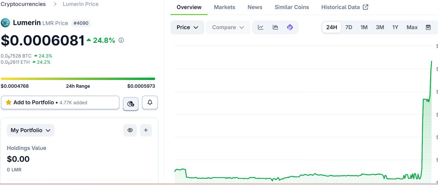
Task: Open the Similar Coins tab
Action: pos(292,7)
